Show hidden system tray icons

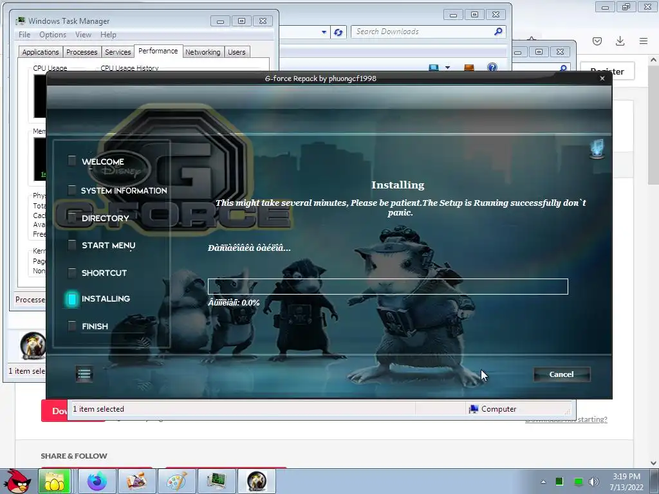point(543,482)
